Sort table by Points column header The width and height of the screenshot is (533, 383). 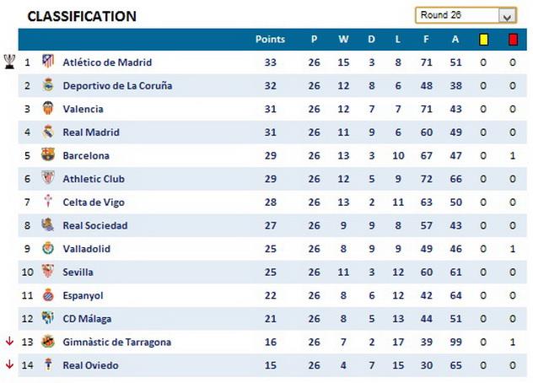(270, 39)
